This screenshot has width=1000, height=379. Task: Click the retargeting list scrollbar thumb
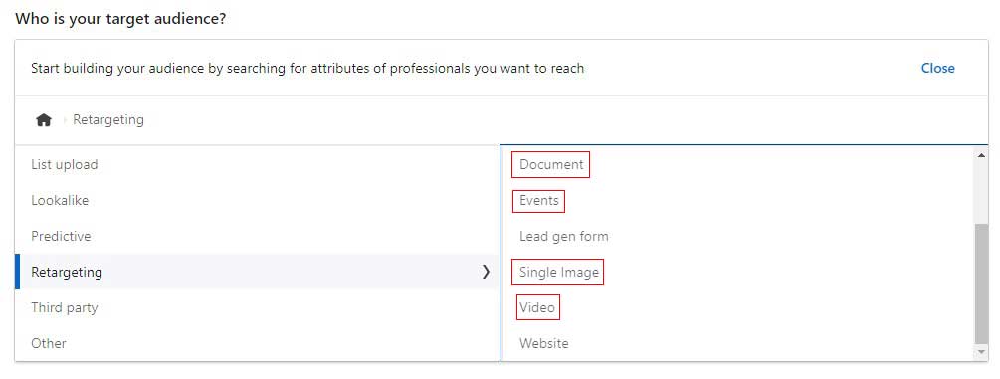tap(981, 284)
